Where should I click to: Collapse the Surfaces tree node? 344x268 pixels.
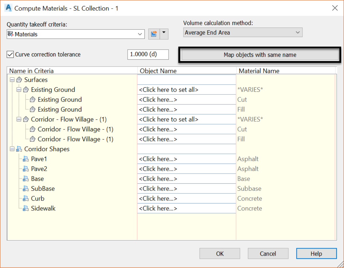pos(12,80)
